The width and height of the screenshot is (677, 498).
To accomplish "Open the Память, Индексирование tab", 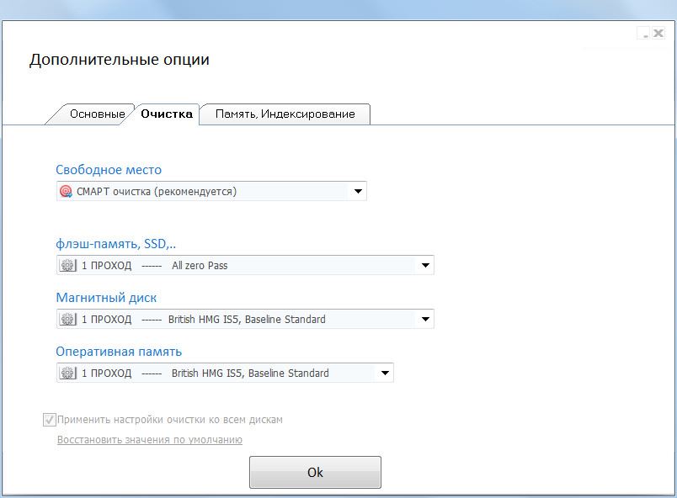I will [x=285, y=114].
